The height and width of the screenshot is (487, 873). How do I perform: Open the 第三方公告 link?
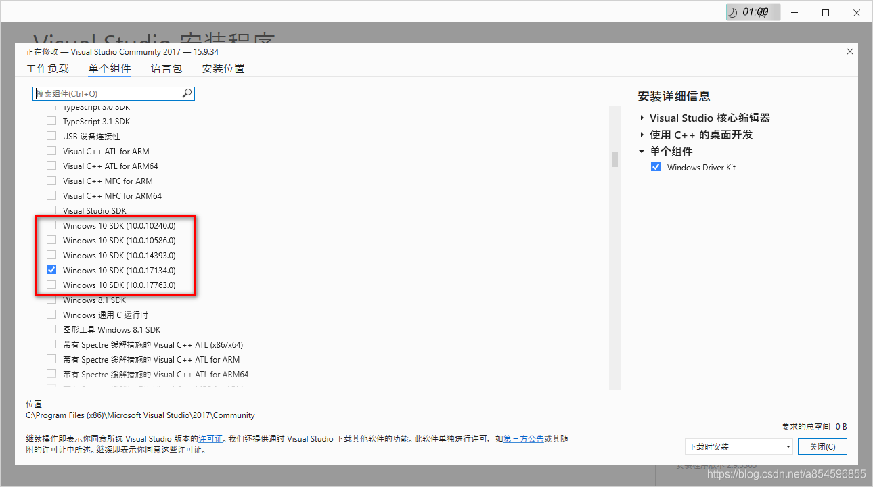(524, 439)
